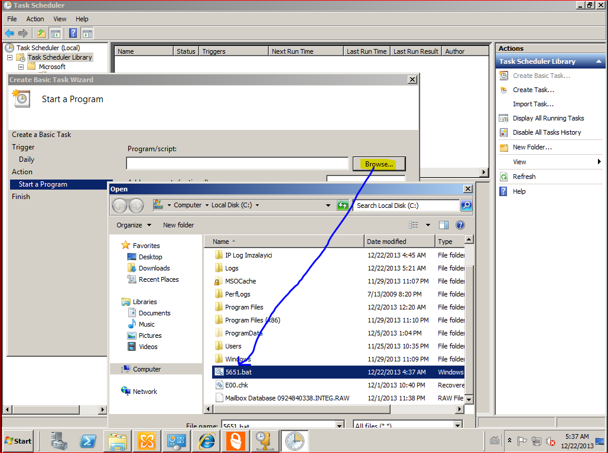Open the Action menu
The image size is (608, 453).
tap(35, 19)
